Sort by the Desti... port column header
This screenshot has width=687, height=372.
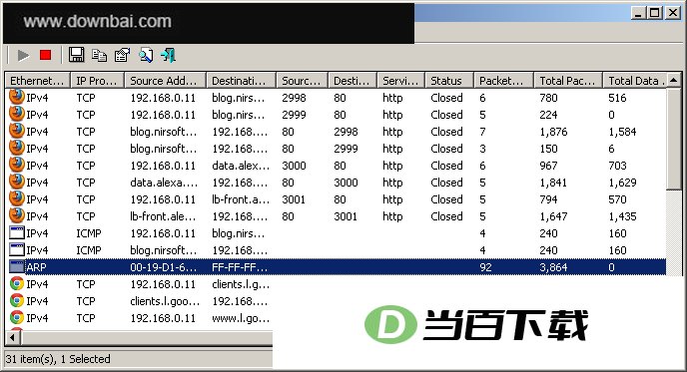[352, 81]
